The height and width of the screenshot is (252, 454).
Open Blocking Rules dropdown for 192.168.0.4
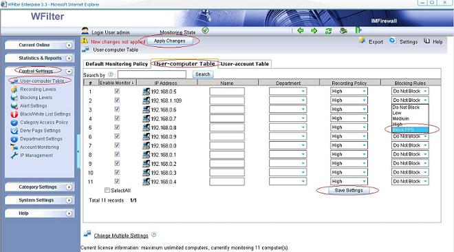click(x=410, y=181)
